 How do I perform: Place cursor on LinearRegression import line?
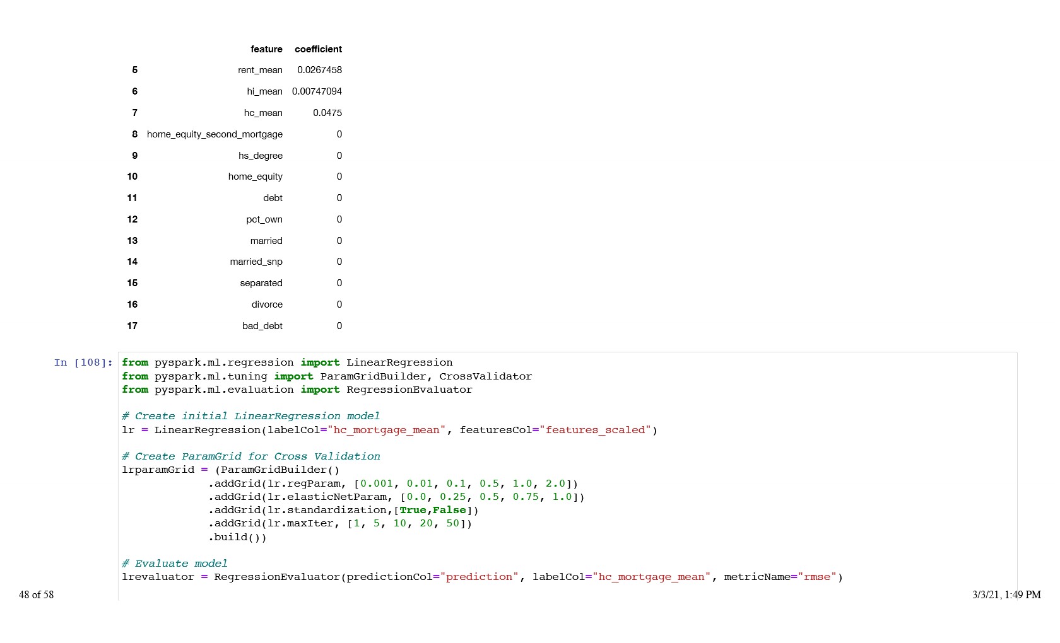(x=287, y=362)
